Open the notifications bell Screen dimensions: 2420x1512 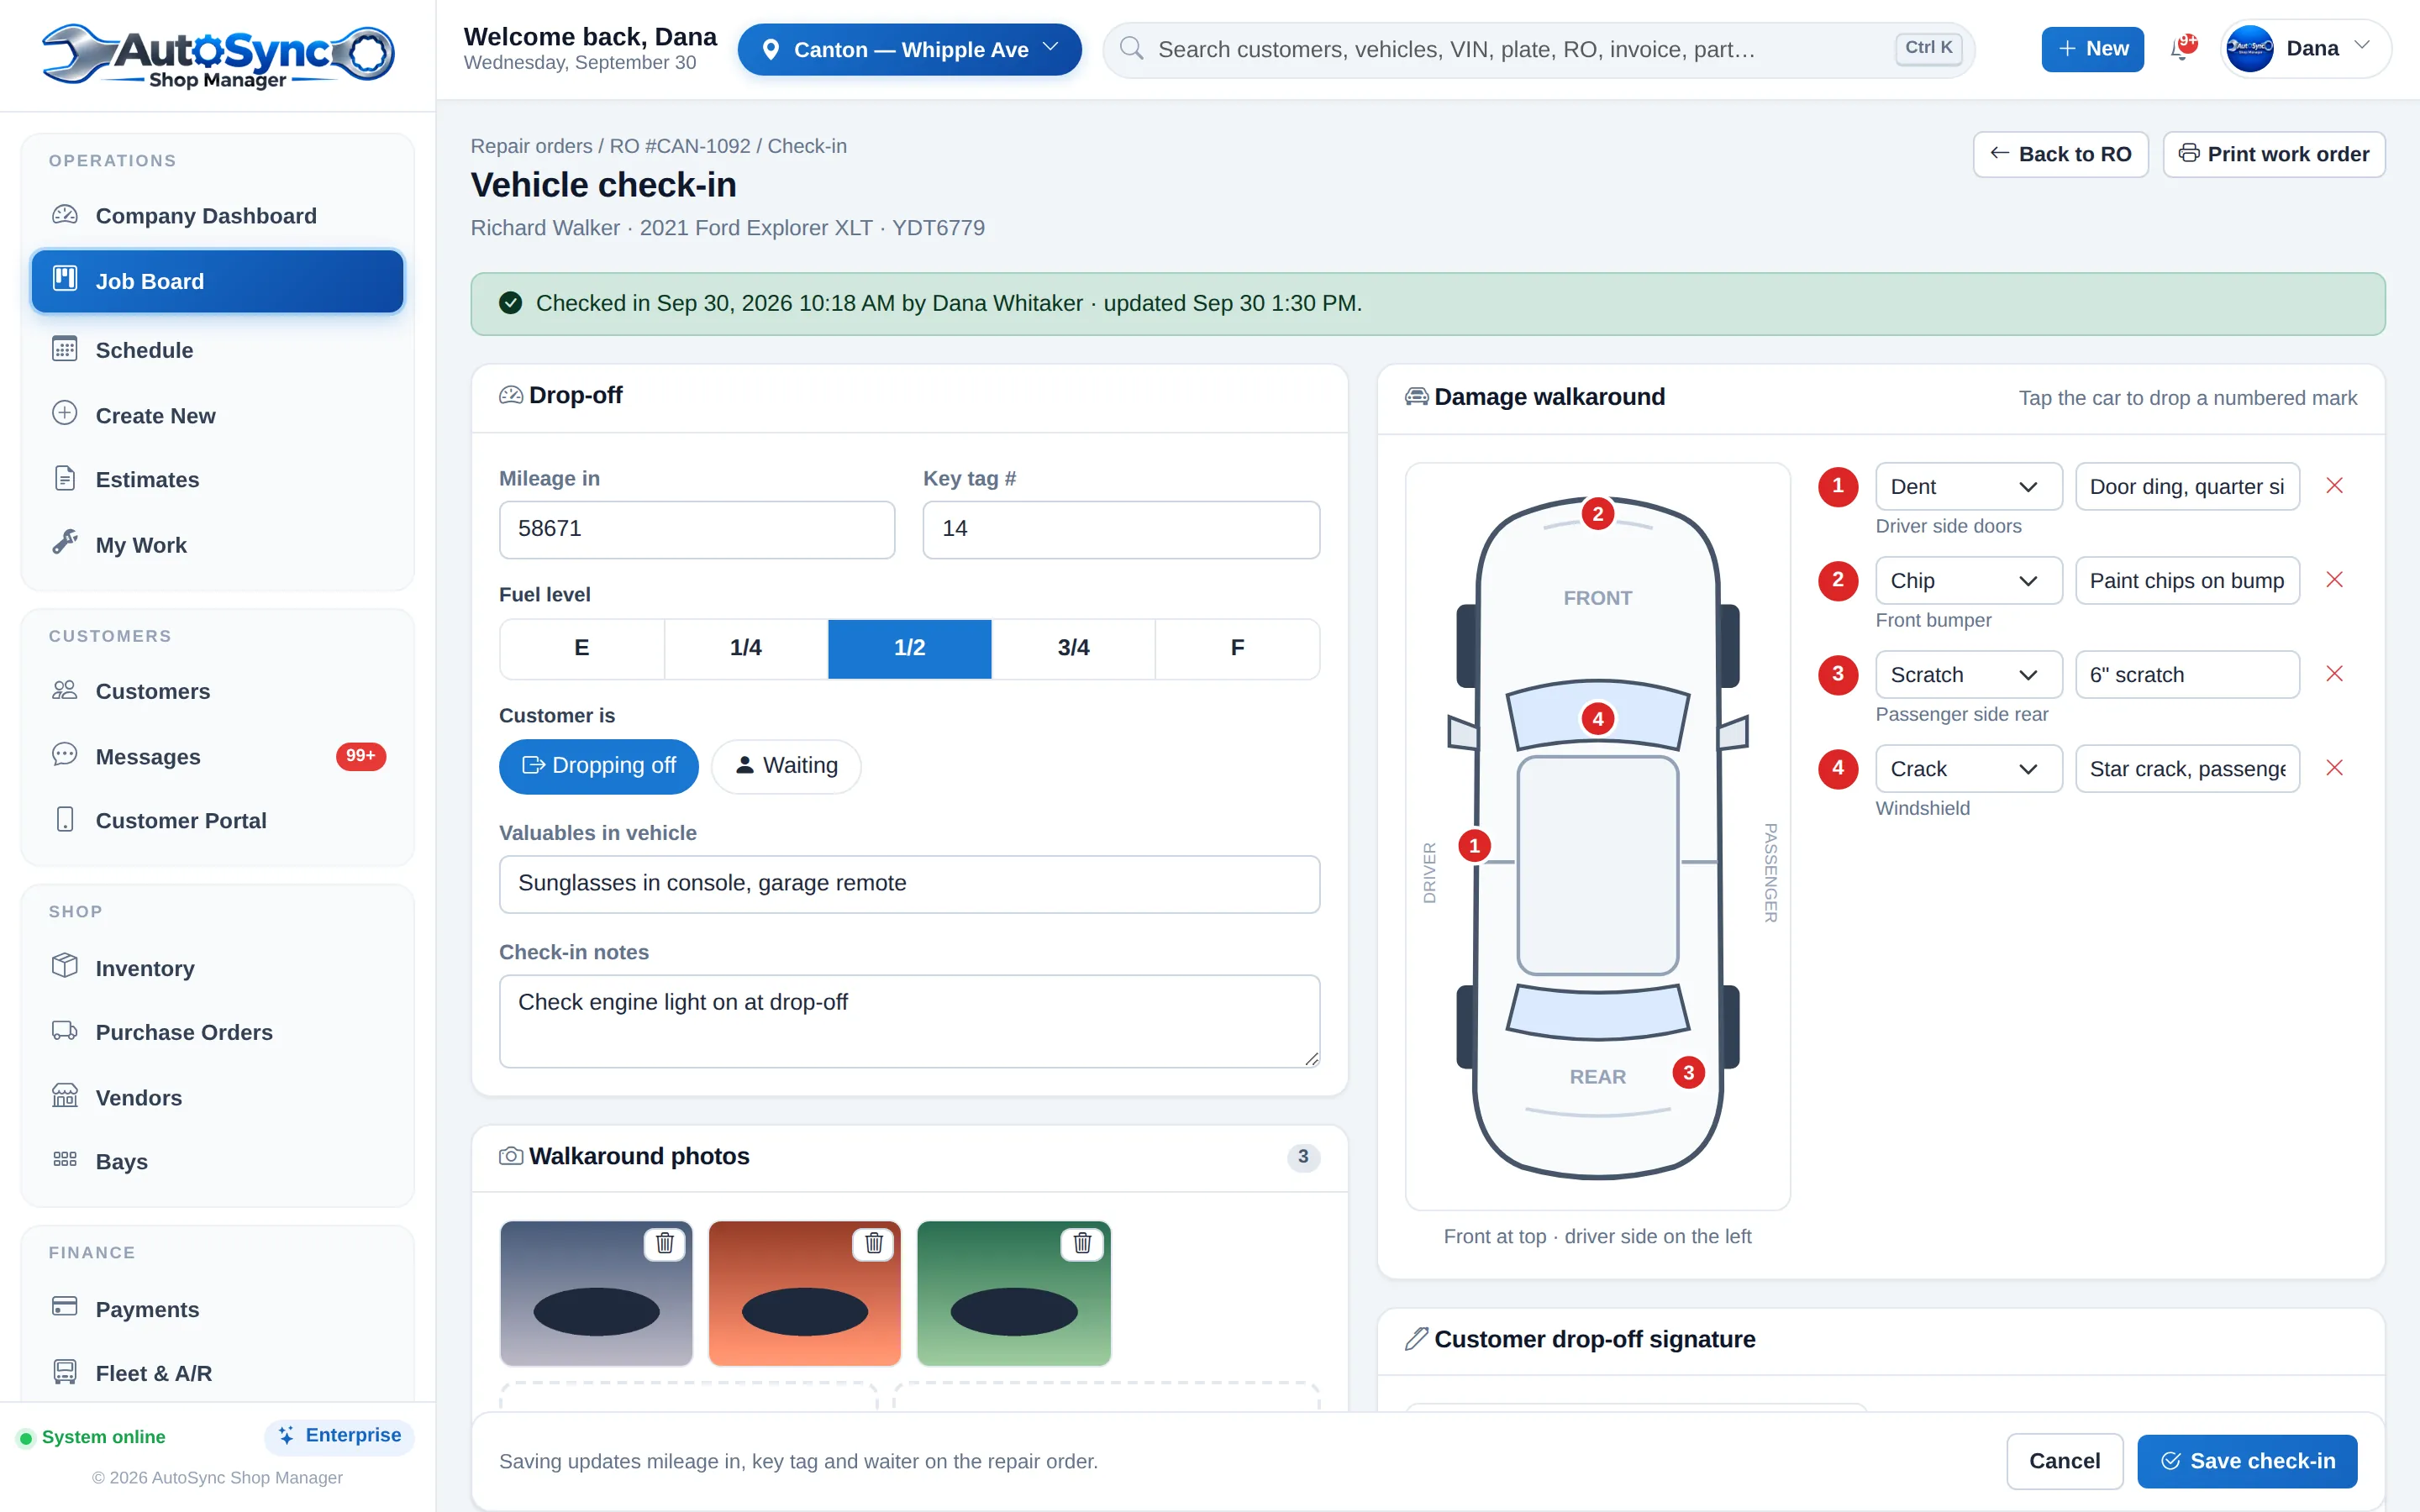2182,48
